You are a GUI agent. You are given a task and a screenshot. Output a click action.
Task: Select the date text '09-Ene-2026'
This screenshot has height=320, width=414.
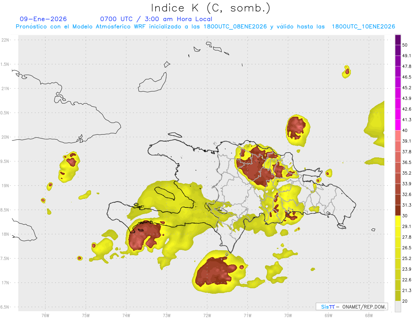tap(43, 19)
